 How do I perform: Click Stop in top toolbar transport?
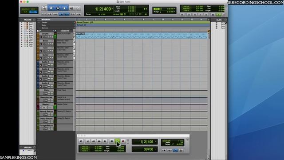pos(213,15)
